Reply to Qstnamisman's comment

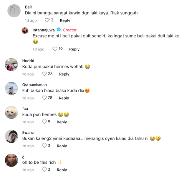(64, 98)
